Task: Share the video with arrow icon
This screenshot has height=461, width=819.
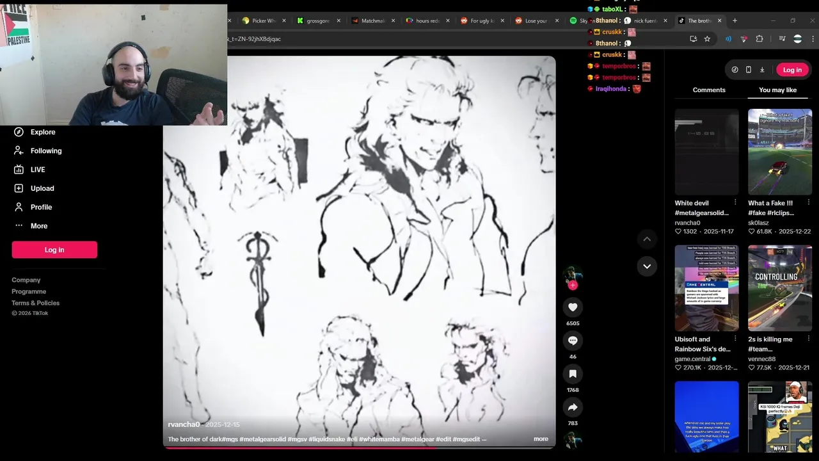Action: tap(573, 407)
